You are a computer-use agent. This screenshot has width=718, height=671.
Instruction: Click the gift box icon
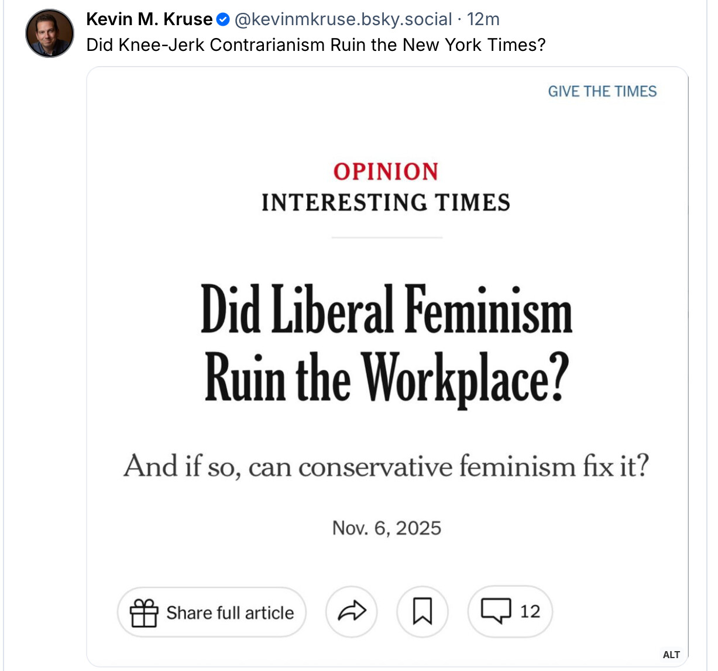(144, 612)
